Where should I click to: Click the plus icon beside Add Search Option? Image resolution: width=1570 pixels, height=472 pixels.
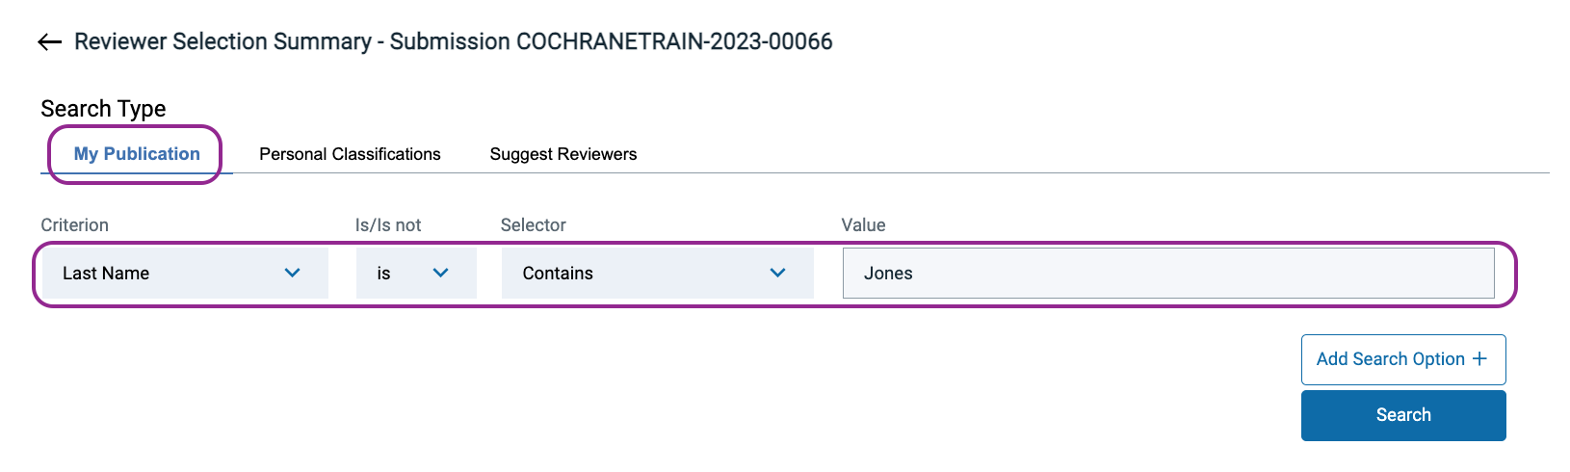[x=1480, y=359]
